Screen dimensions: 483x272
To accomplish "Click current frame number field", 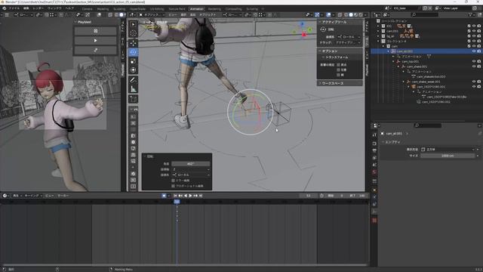I will pos(309,196).
